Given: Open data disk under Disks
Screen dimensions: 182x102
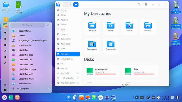Looking at the screenshot, I should [x=140, y=71].
